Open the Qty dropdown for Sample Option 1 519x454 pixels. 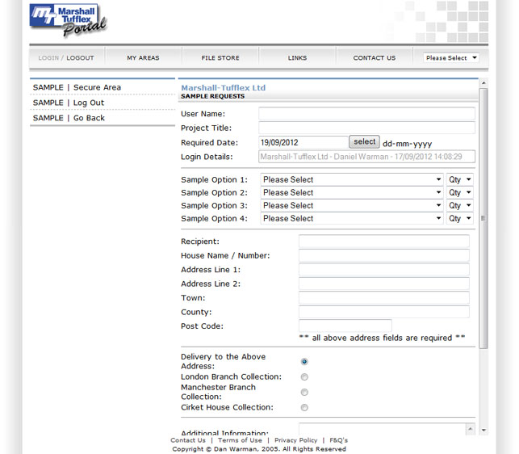coord(460,179)
